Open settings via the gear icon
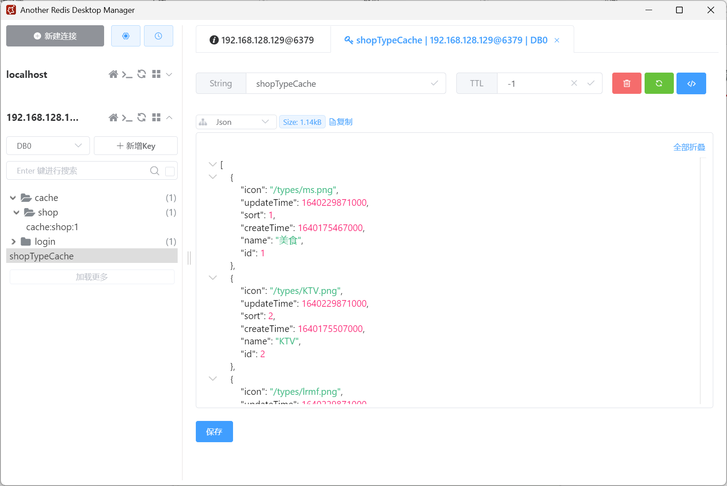Image resolution: width=727 pixels, height=486 pixels. [x=126, y=36]
